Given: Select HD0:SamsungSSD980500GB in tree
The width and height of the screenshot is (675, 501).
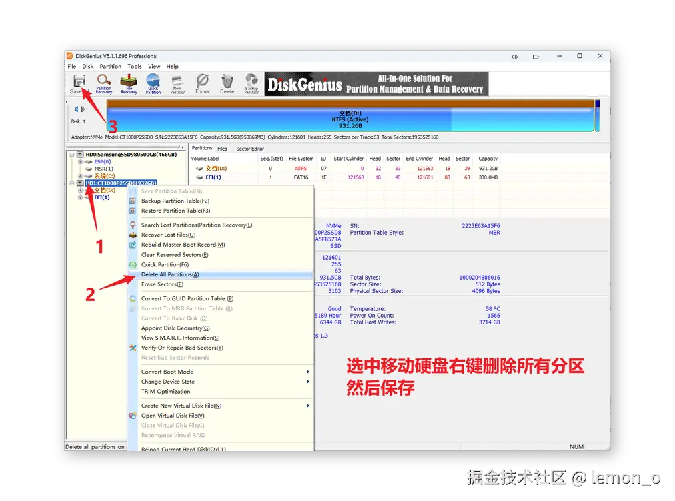Looking at the screenshot, I should point(131,155).
